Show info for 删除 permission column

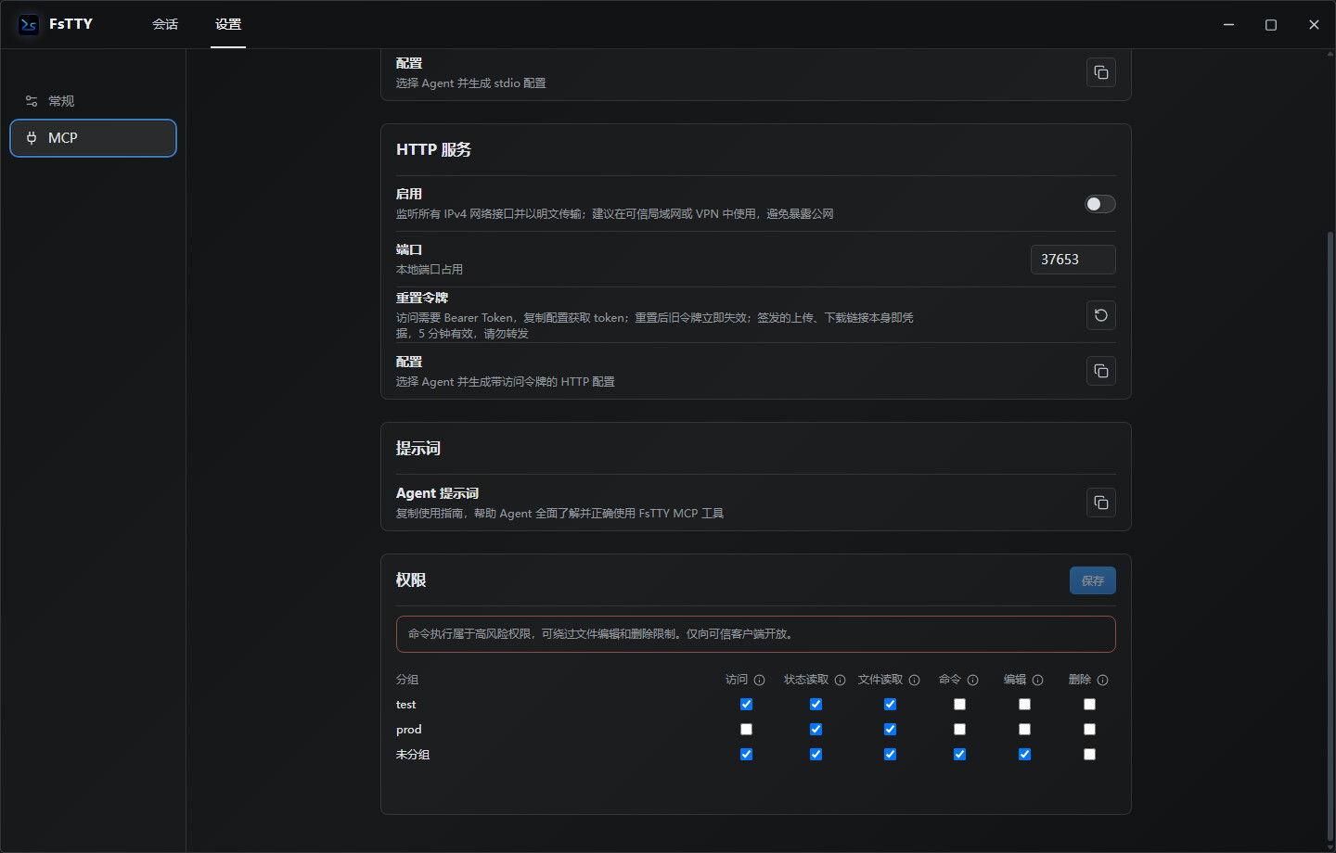tap(1103, 681)
